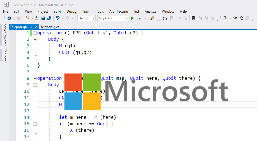Collapse the Body block at line 9
Screen dimensions: 257x141
(x=35, y=85)
